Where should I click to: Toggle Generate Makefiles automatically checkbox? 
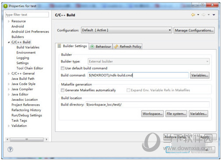(x=63, y=90)
